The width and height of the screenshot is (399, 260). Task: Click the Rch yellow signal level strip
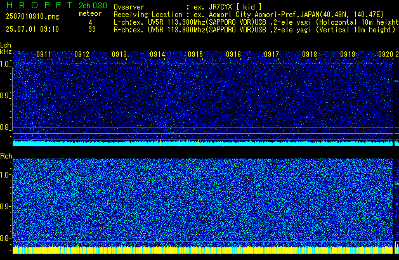tap(203, 250)
